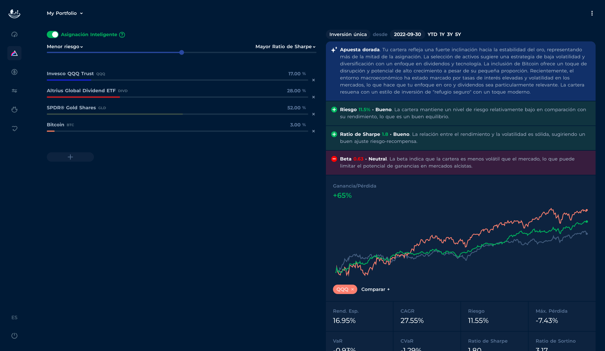Click the Invesco QQQ Trust allocation bar

click(x=177, y=80)
